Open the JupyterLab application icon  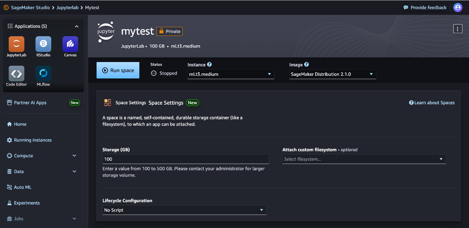point(16,44)
